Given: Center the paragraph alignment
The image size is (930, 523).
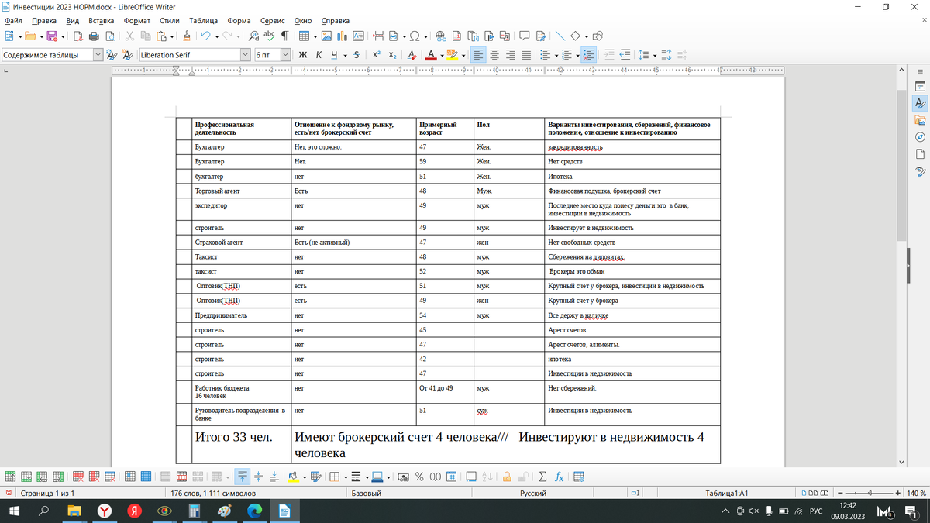Looking at the screenshot, I should (x=494, y=55).
